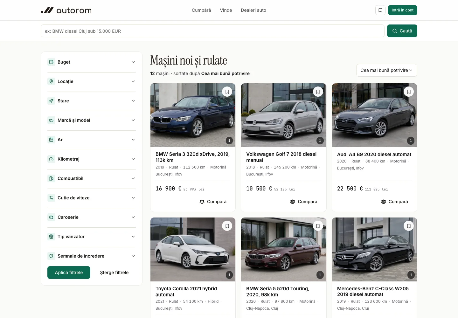This screenshot has width=458, height=318.
Task: Expand the Tip vânzător filter section
Action: (92, 237)
